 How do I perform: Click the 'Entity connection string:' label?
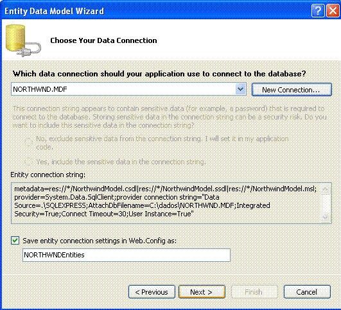point(48,175)
